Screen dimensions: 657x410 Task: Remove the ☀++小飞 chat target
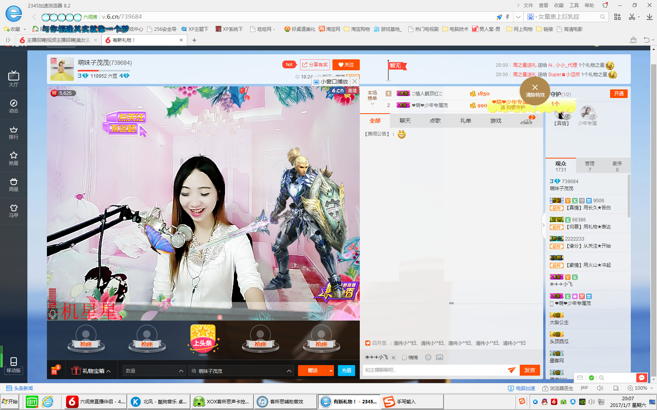pyautogui.click(x=393, y=358)
